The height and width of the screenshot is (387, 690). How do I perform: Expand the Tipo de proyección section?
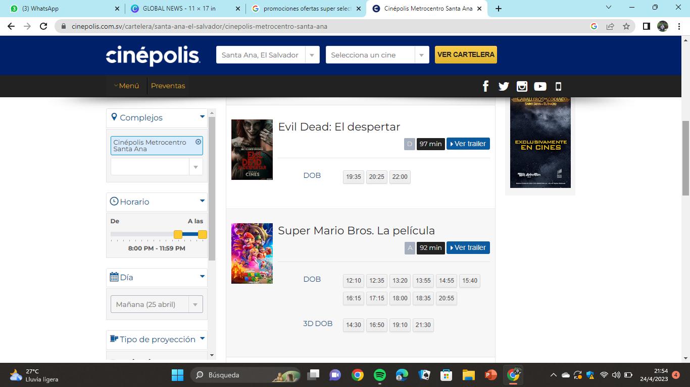(202, 339)
